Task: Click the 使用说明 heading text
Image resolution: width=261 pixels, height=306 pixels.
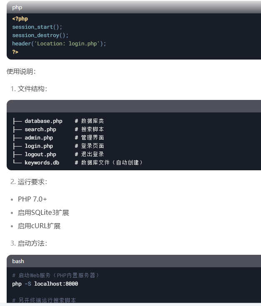Action: click(x=21, y=72)
